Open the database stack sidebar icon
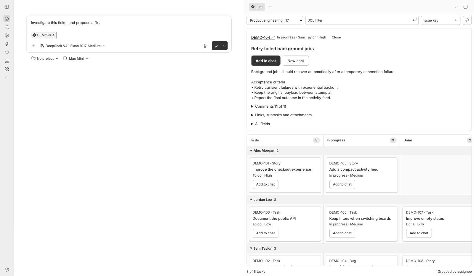The width and height of the screenshot is (474, 276). [x=7, y=61]
